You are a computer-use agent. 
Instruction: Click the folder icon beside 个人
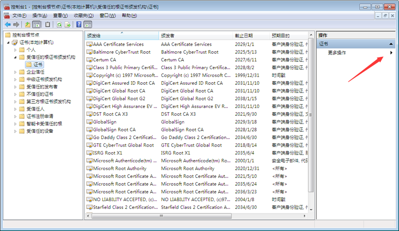pyautogui.click(x=22, y=50)
